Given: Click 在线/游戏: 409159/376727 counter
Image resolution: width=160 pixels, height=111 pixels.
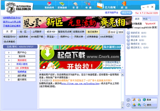Looking at the screenshot, I should coord(20,47).
